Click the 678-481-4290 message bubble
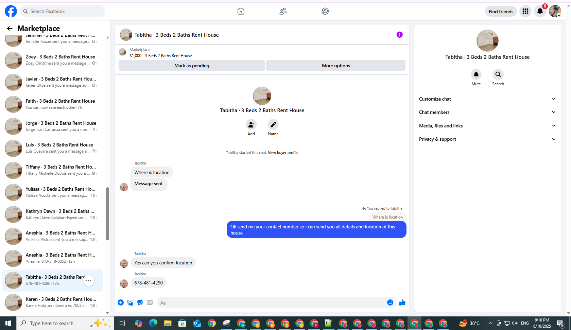The width and height of the screenshot is (571, 330). coord(149,283)
